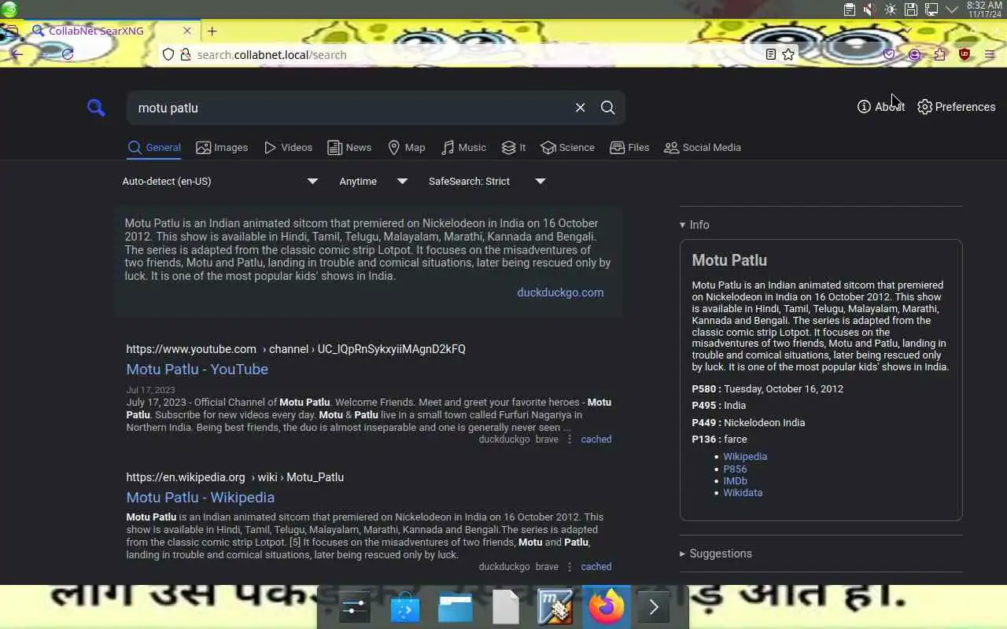Toggle reader view in address bar
This screenshot has width=1007, height=629.
pyautogui.click(x=771, y=54)
